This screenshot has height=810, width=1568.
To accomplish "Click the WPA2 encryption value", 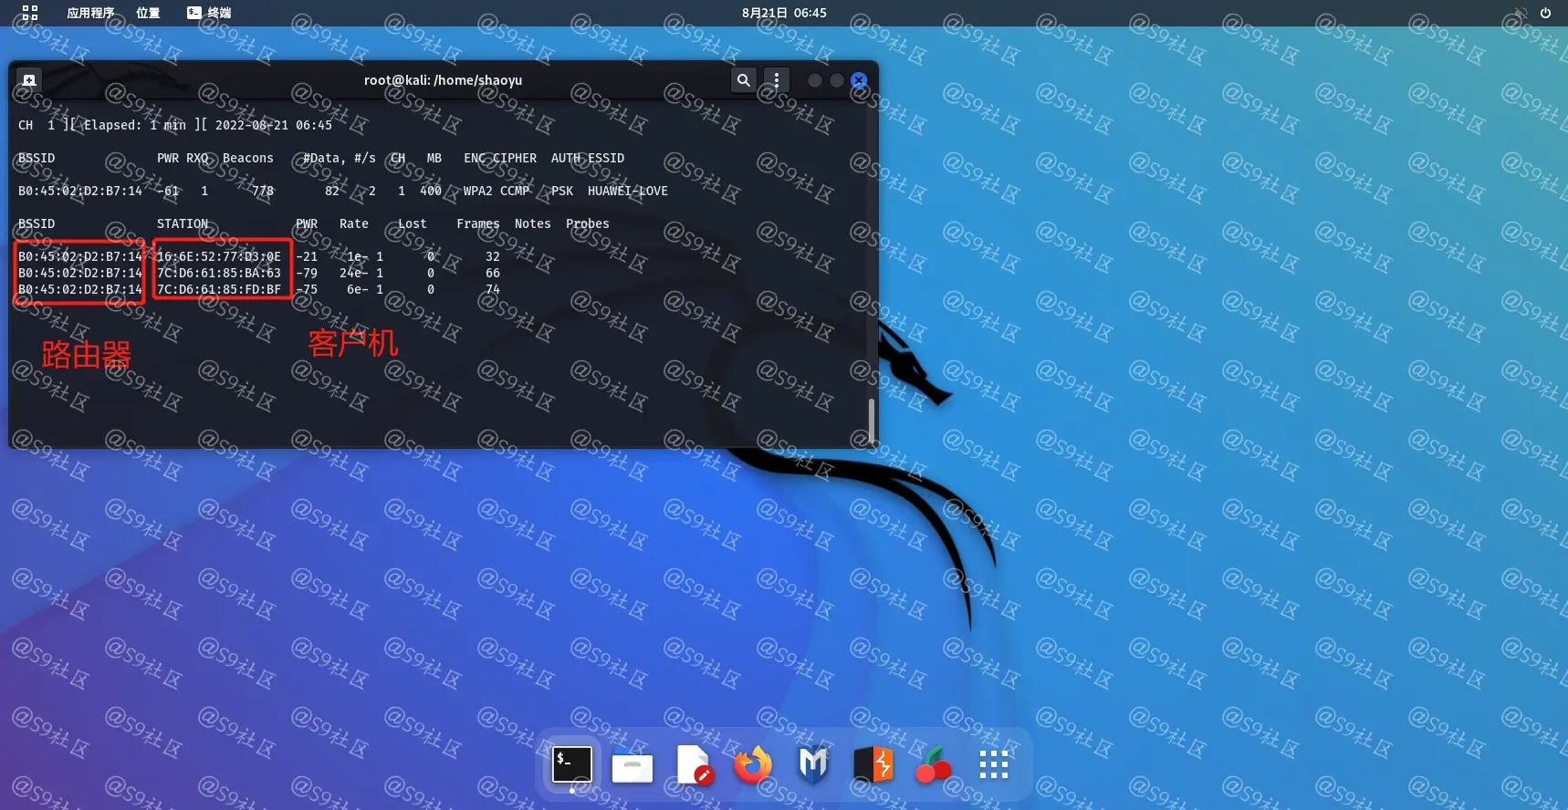I will pyautogui.click(x=478, y=191).
